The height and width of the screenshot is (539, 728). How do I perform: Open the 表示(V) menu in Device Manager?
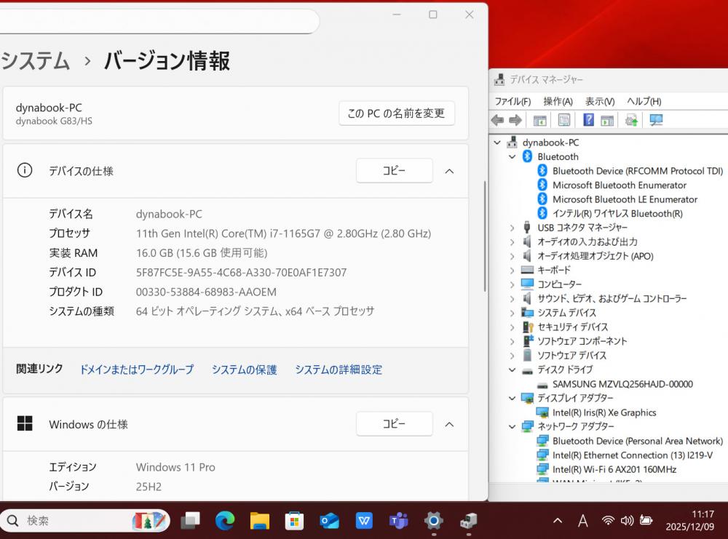click(x=600, y=101)
